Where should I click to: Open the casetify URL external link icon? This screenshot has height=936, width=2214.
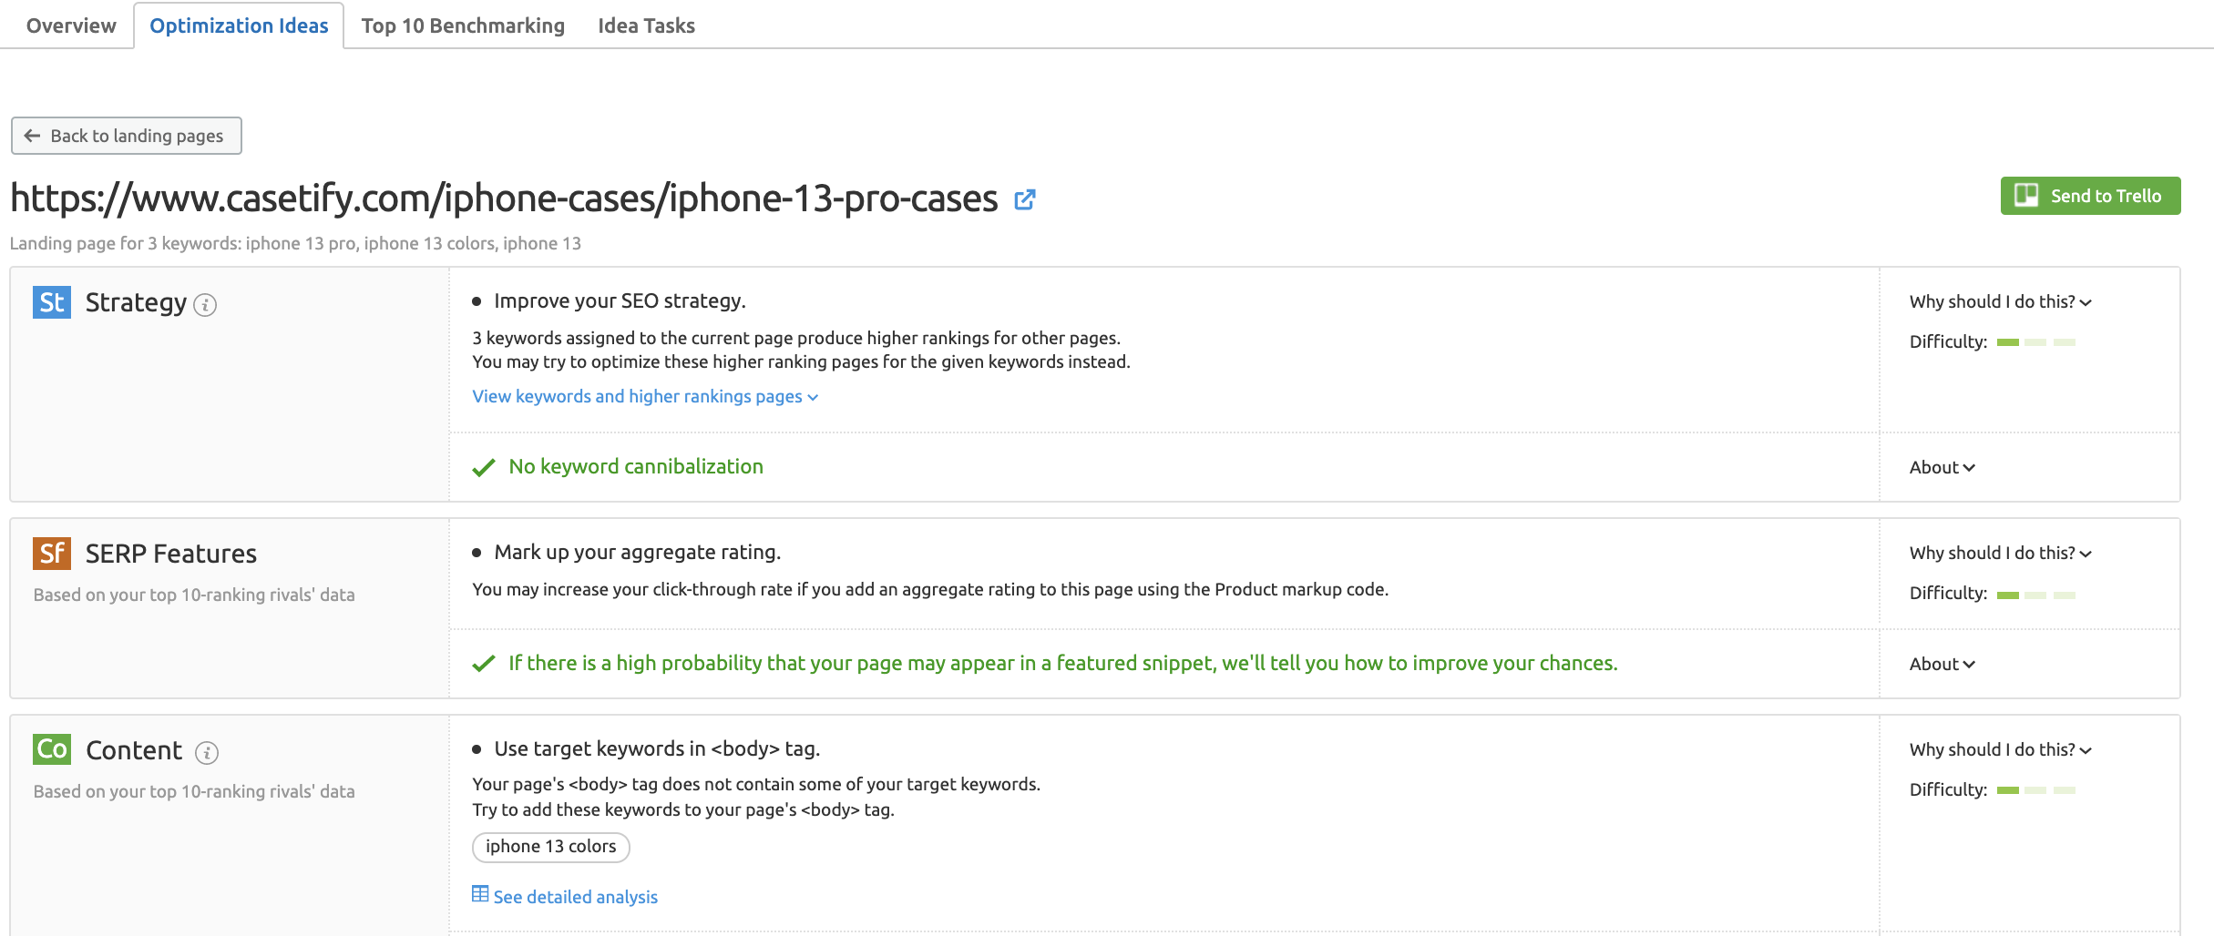[x=1025, y=199]
